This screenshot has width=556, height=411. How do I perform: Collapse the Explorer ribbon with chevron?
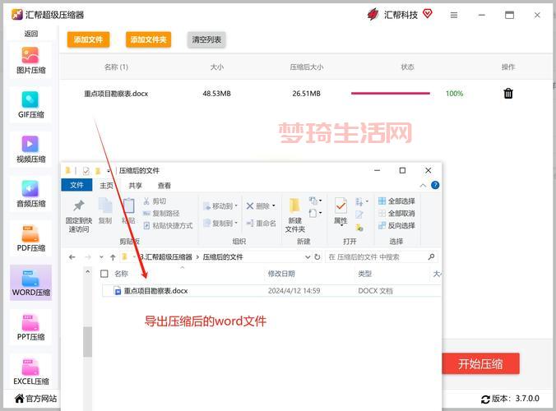[423, 186]
